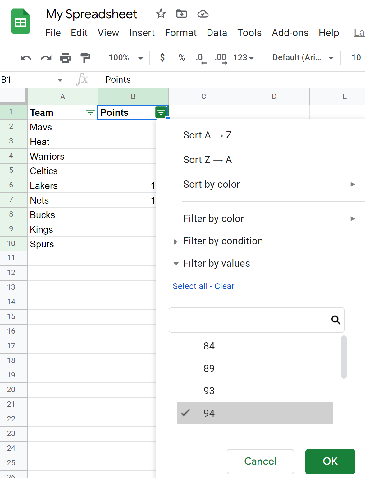Click the OK button to apply the filter
365x478 pixels.
click(x=330, y=462)
